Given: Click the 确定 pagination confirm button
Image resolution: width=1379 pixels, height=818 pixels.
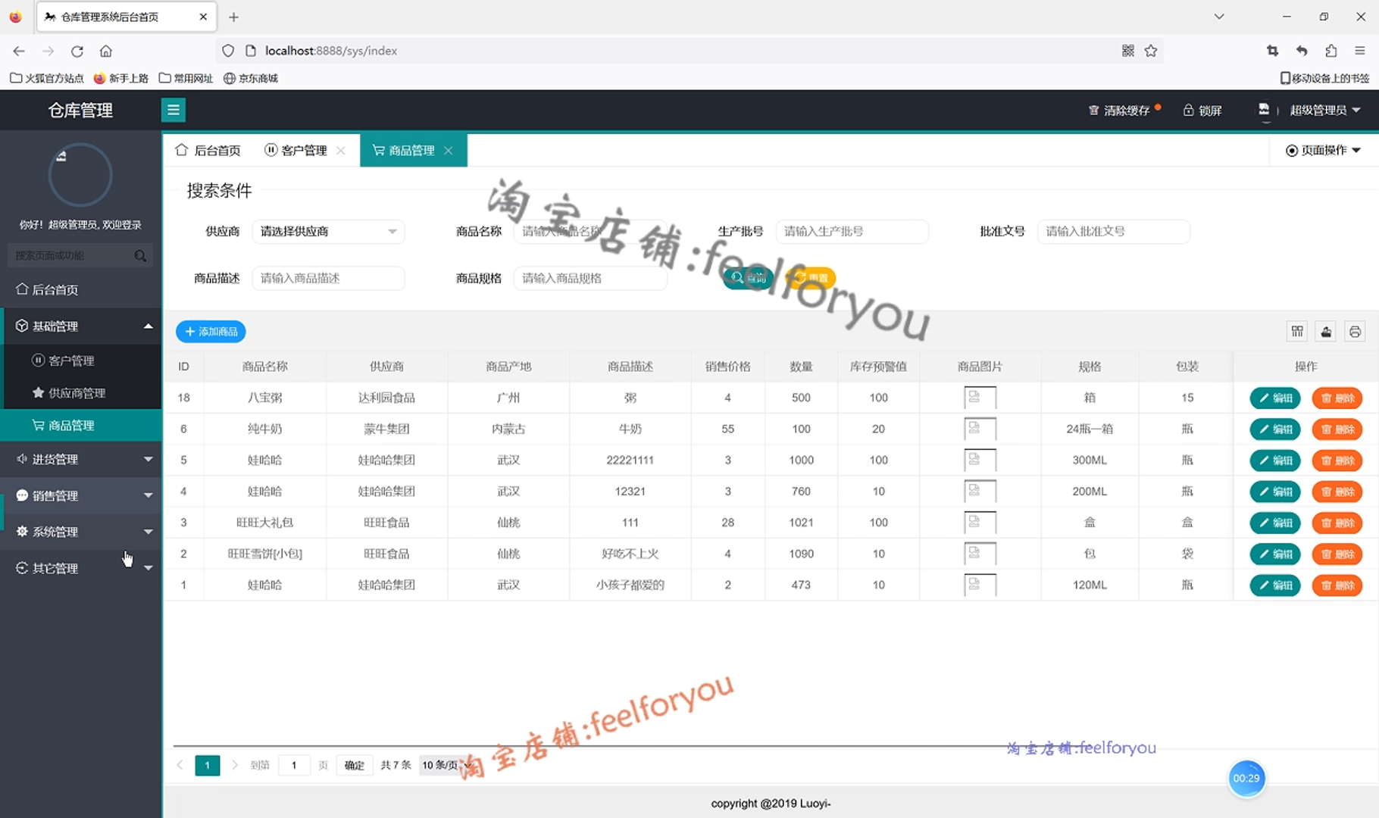Looking at the screenshot, I should click(x=354, y=765).
